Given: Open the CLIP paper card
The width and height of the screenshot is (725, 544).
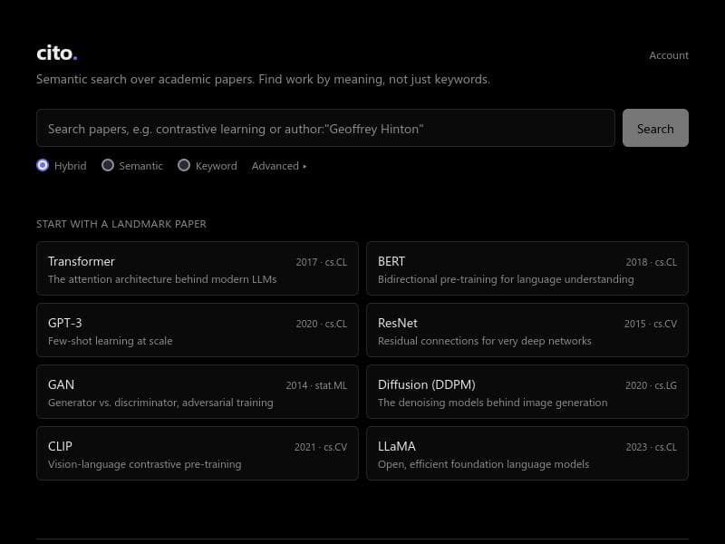Looking at the screenshot, I should tap(198, 453).
